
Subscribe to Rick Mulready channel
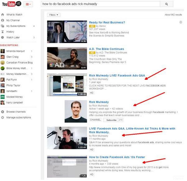click(x=111, y=120)
